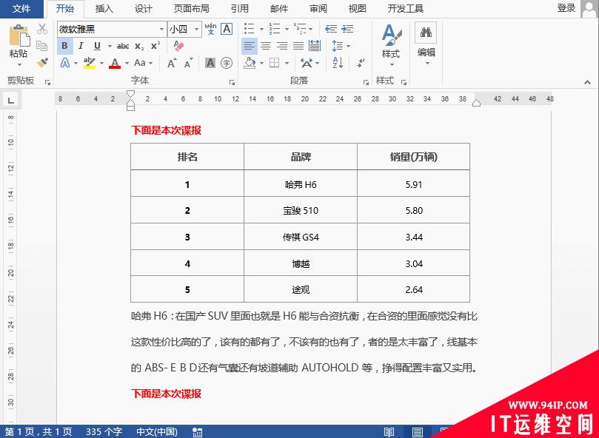Click the Edit binoculars icon
Image resolution: width=599 pixels, height=438 pixels.
426,32
